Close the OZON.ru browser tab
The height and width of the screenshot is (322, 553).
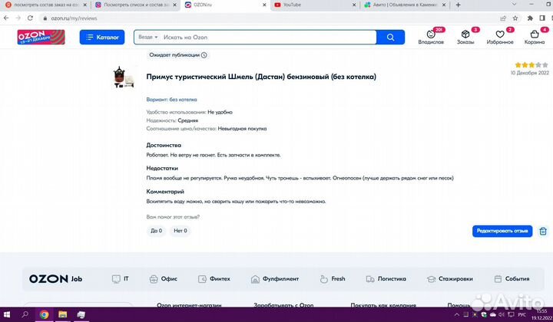(x=264, y=5)
